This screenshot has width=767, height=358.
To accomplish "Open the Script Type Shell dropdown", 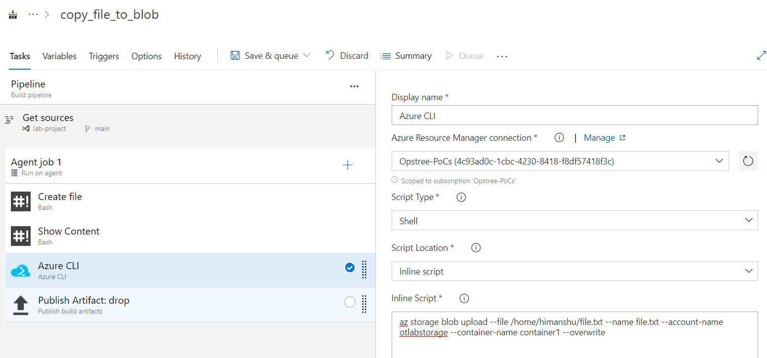I will click(x=574, y=220).
